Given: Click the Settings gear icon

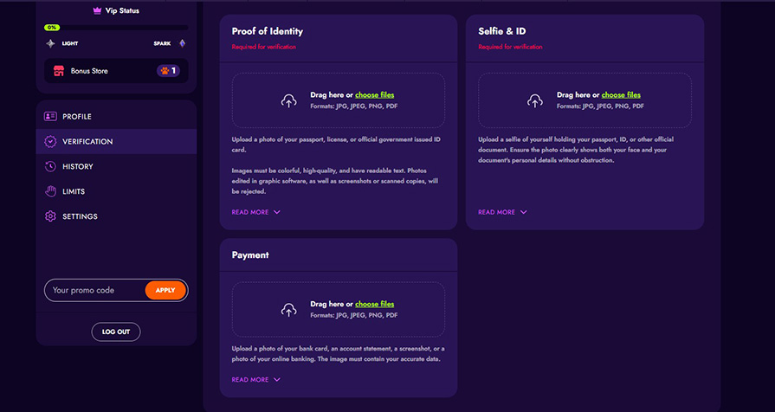Looking at the screenshot, I should (50, 216).
